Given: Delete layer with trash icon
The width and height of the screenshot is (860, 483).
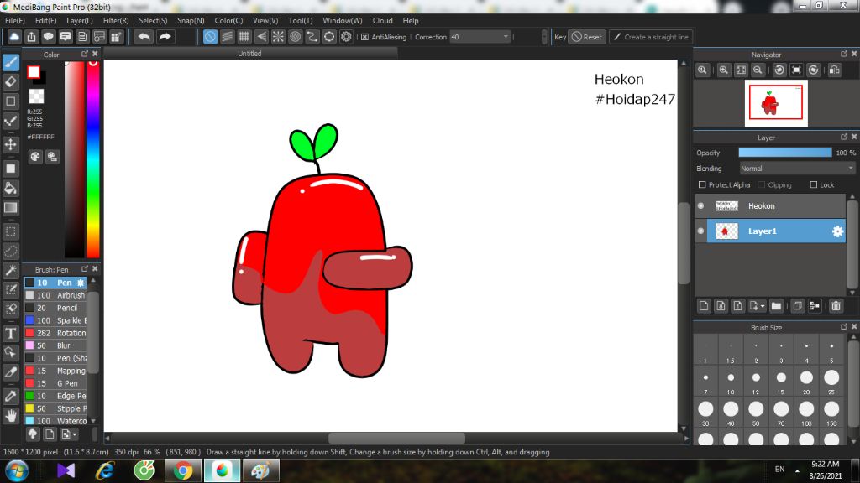Looking at the screenshot, I should (836, 306).
